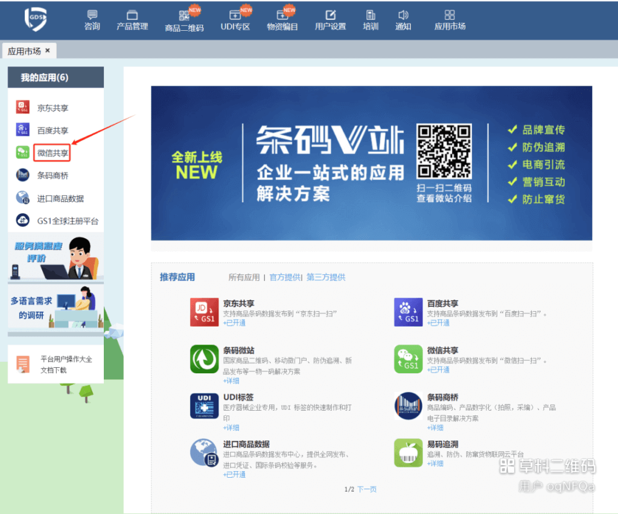The width and height of the screenshot is (618, 514).
Task: Click the 微信共享 sidebar icon
Action: pos(22,152)
